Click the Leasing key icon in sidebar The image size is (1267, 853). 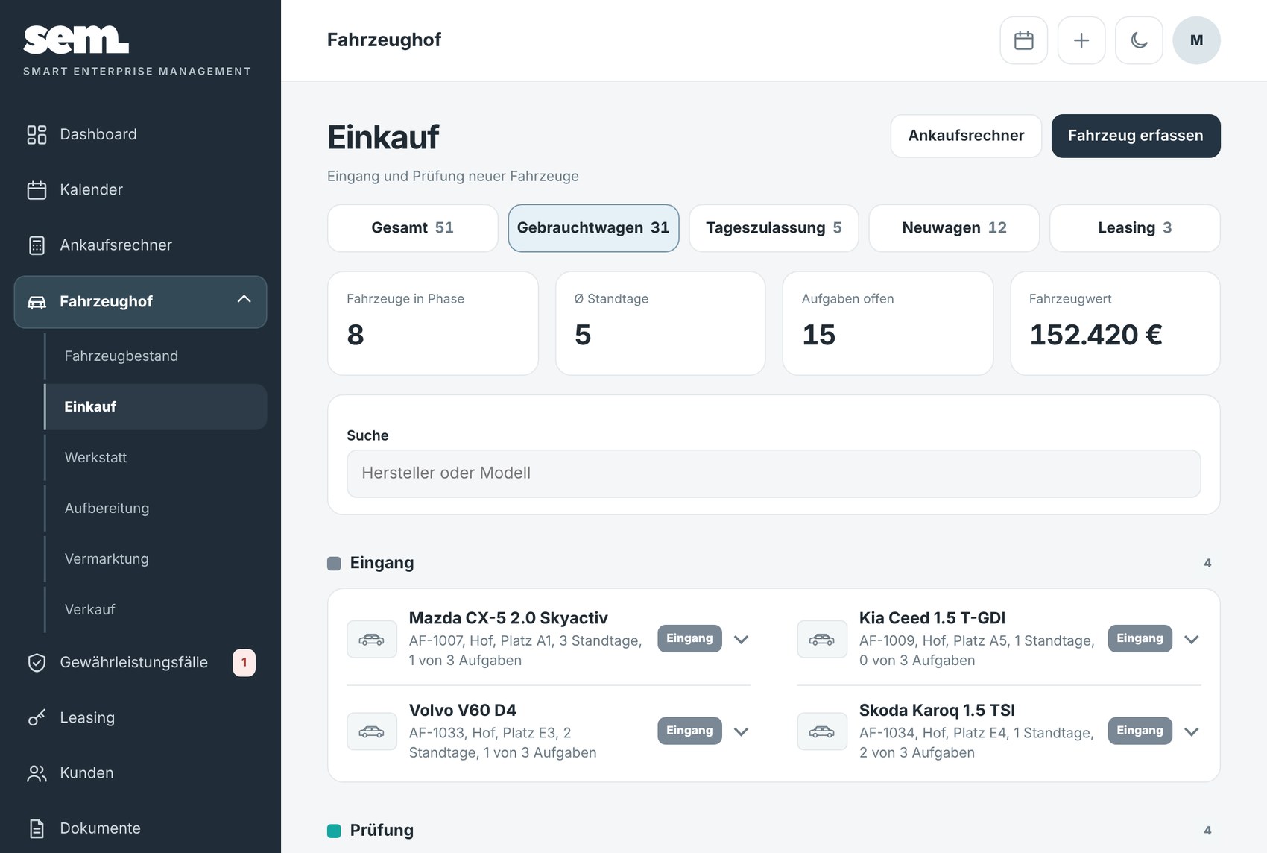tap(37, 717)
